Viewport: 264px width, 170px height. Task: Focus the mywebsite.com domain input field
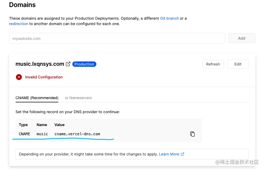tap(117, 39)
